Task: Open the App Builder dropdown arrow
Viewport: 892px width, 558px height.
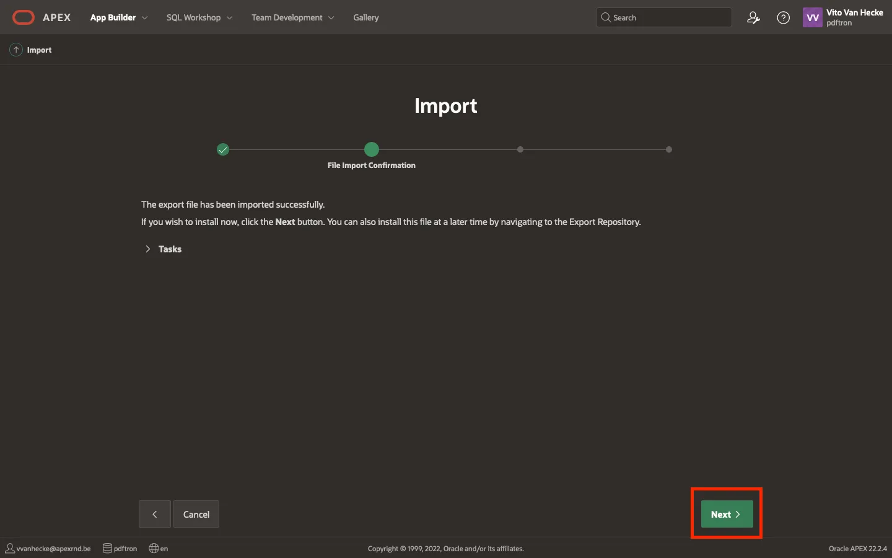Action: (145, 18)
